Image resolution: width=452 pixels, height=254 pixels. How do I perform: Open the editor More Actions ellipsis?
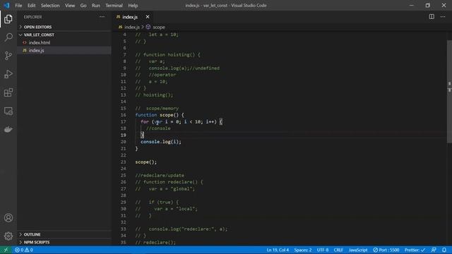[443, 17]
